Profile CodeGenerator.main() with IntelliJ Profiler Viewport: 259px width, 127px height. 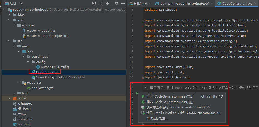(182, 113)
